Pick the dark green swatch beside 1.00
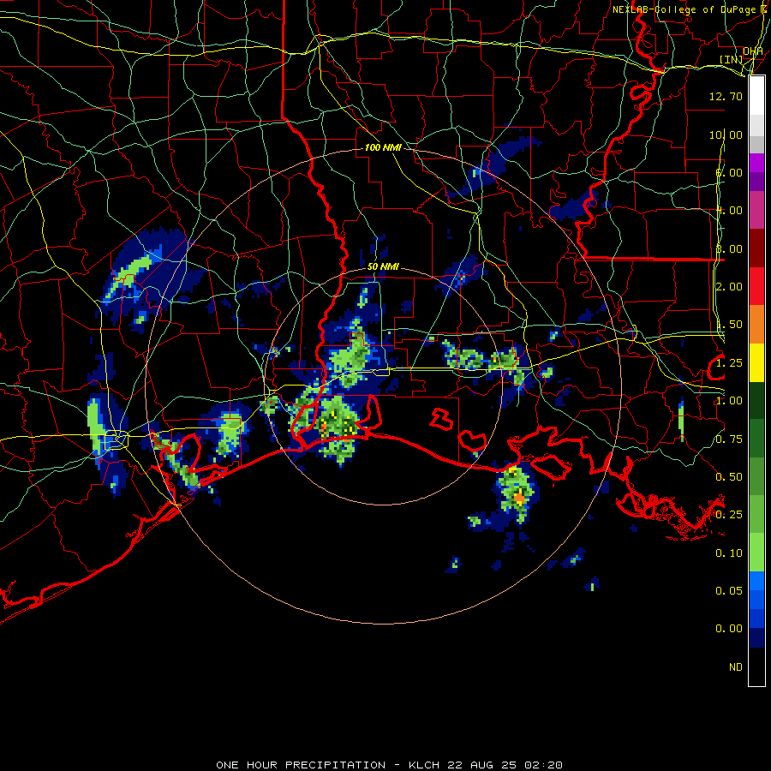The width and height of the screenshot is (771, 771). (756, 401)
